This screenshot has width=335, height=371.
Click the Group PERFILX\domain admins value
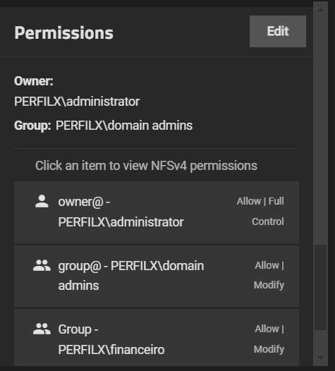point(124,126)
